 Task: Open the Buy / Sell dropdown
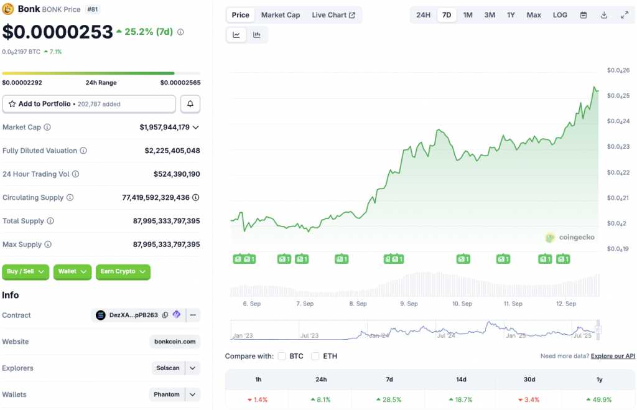(x=26, y=271)
